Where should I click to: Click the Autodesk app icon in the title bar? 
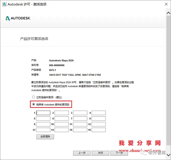[4, 4]
